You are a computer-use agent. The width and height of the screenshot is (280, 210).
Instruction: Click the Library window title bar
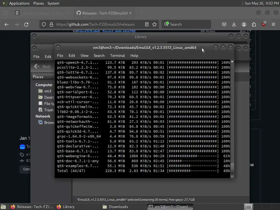[141, 37]
